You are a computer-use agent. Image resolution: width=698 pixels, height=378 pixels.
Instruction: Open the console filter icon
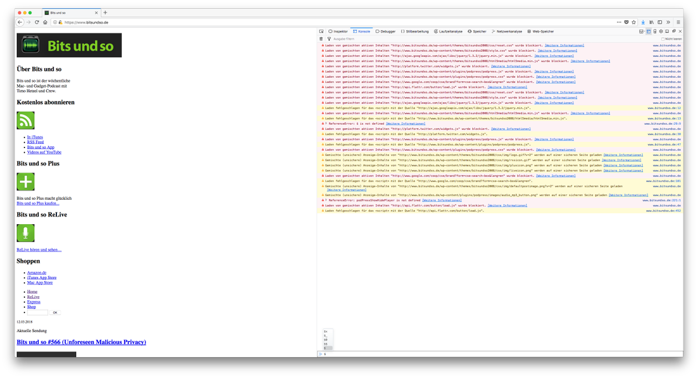(x=329, y=38)
